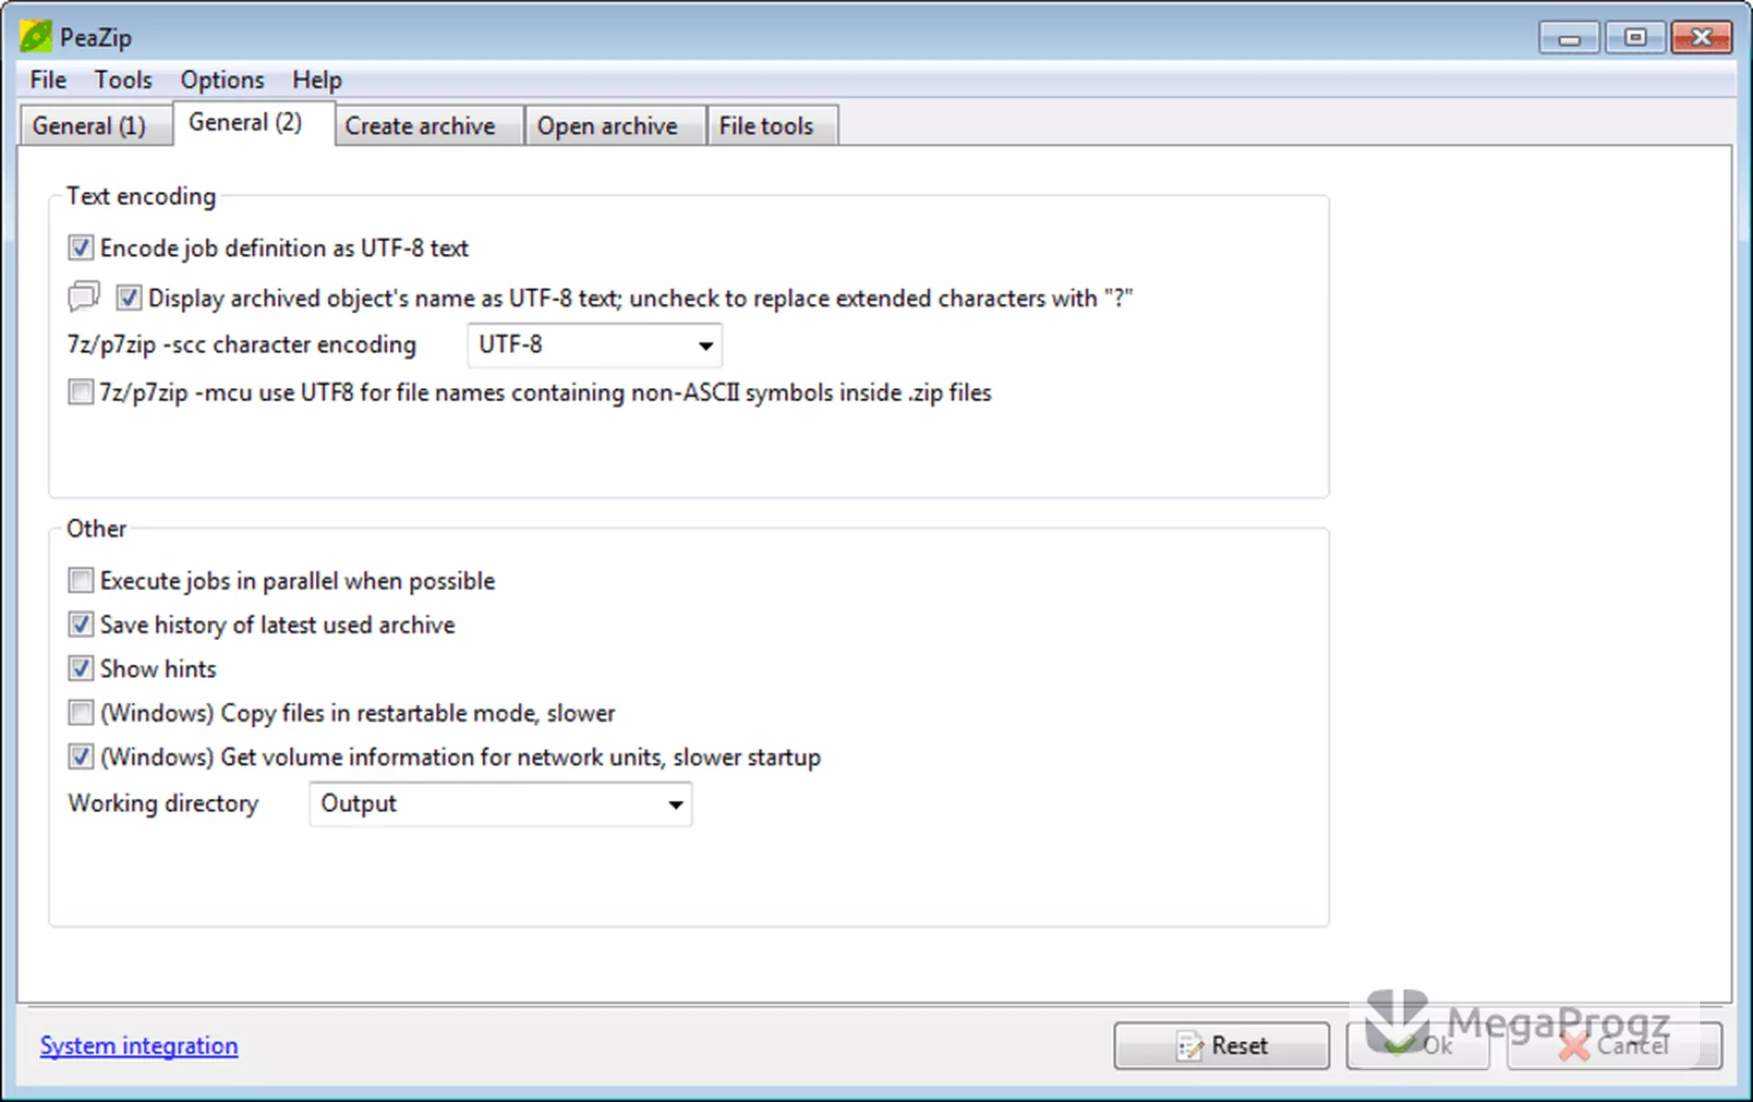
Task: Switch to the Open archive tab
Action: [614, 126]
